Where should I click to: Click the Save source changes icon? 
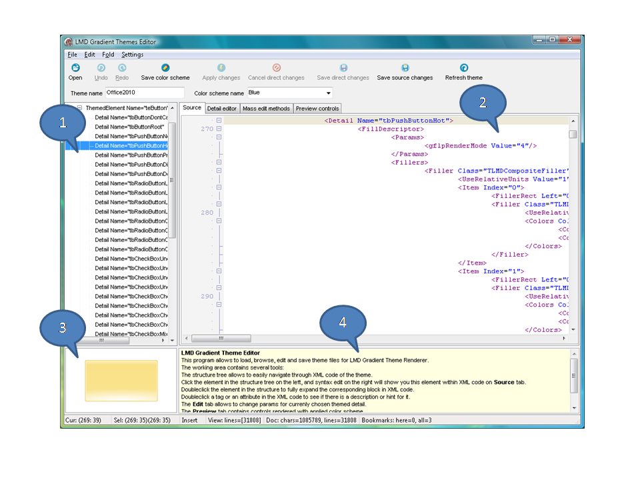coord(405,68)
